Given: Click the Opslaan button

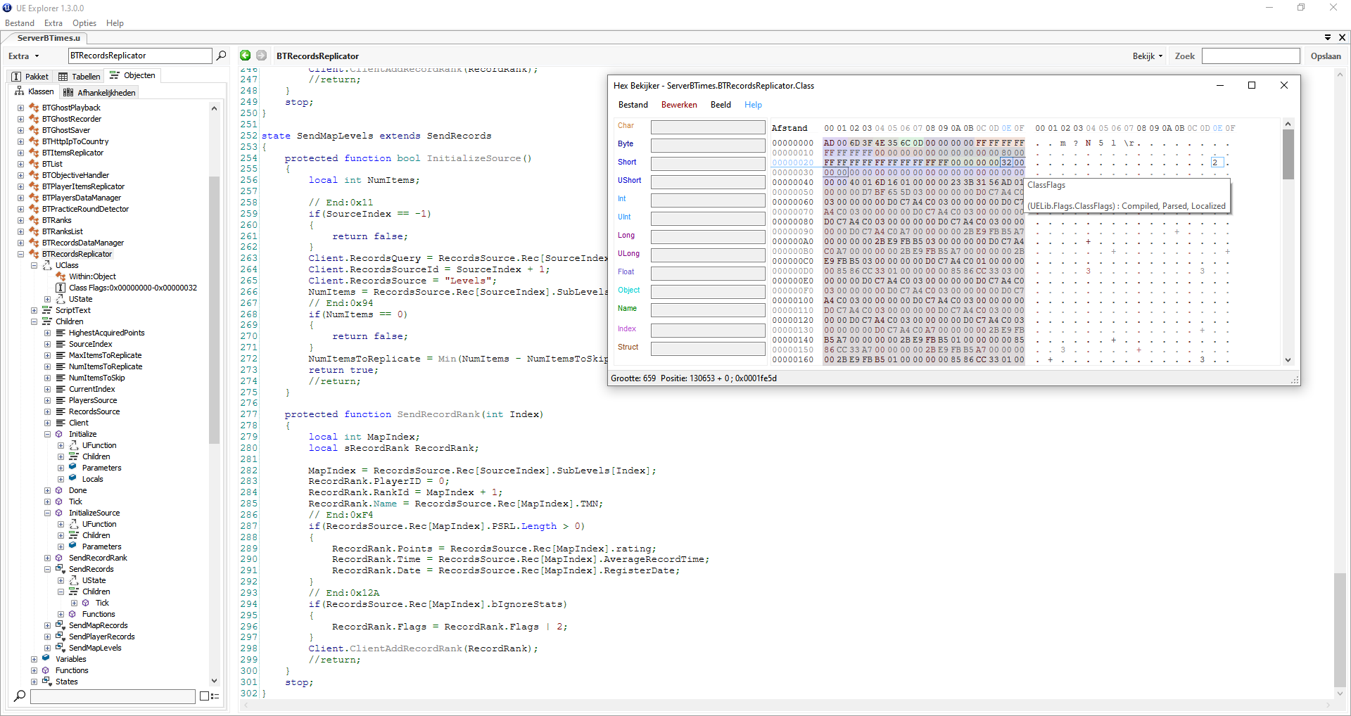Looking at the screenshot, I should (x=1325, y=56).
